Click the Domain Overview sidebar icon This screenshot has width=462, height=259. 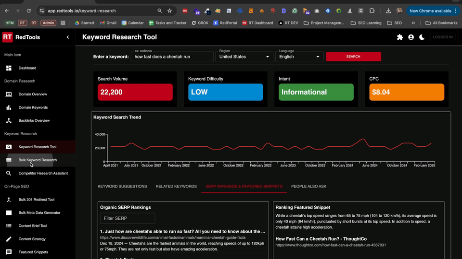coord(9,94)
